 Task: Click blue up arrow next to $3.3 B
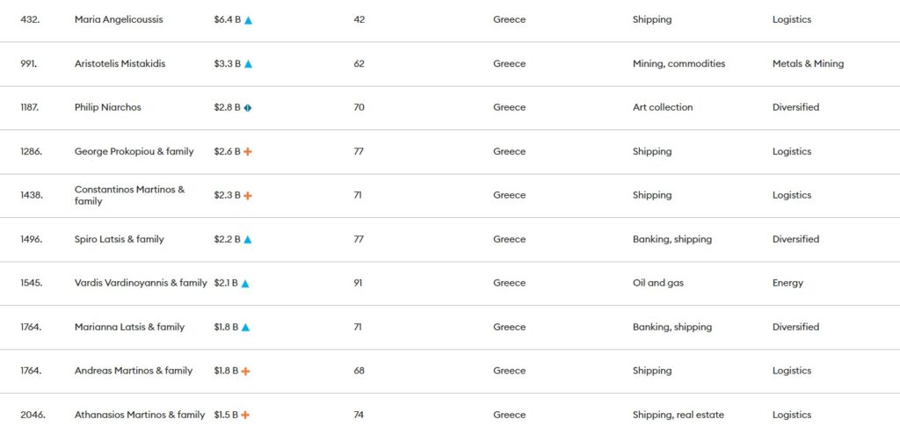248,64
